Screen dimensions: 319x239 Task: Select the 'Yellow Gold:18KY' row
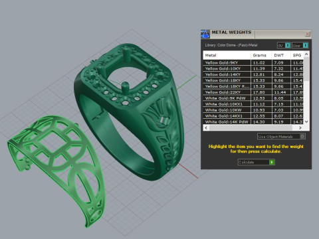click(x=253, y=80)
